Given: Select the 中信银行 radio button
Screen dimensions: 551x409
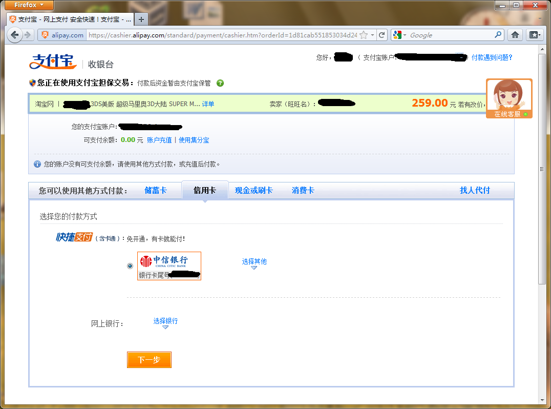Looking at the screenshot, I should [x=130, y=266].
